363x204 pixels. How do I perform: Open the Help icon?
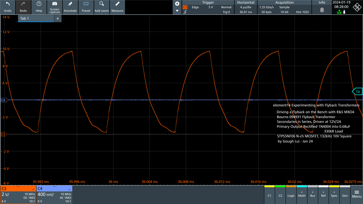39,7
